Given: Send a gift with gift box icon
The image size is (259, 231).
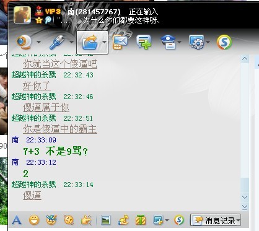Looking at the screenshot, I should click(x=141, y=220).
